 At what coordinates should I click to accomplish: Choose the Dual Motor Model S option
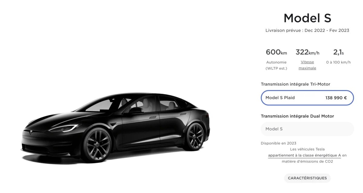(307, 129)
